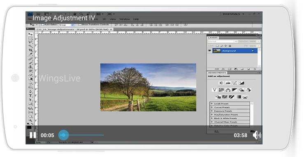
Task: Add a Color Balance adjustment
Action: [x=228, y=90]
